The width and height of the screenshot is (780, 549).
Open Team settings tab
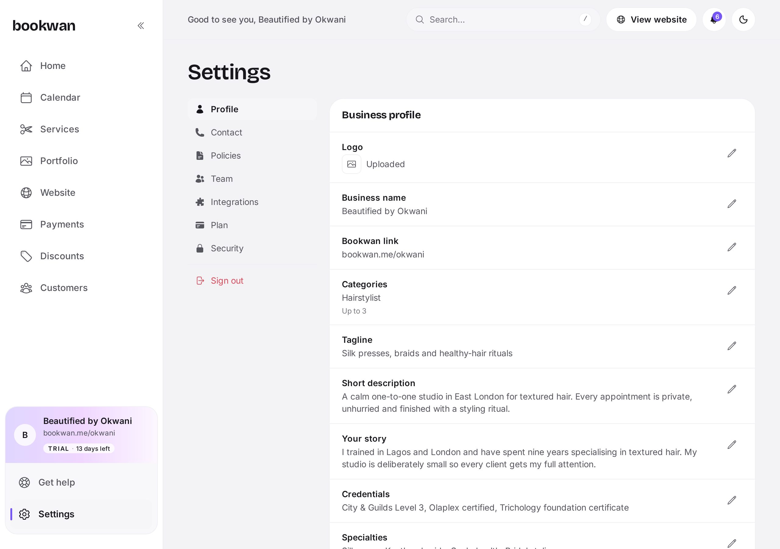252,179
